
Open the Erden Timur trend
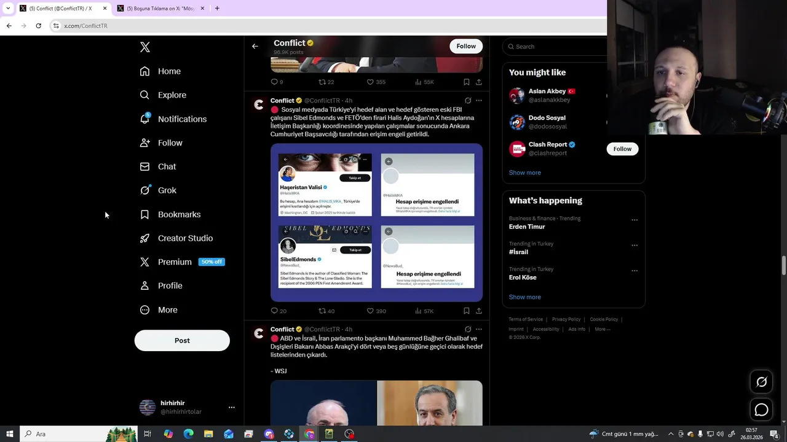[527, 227]
